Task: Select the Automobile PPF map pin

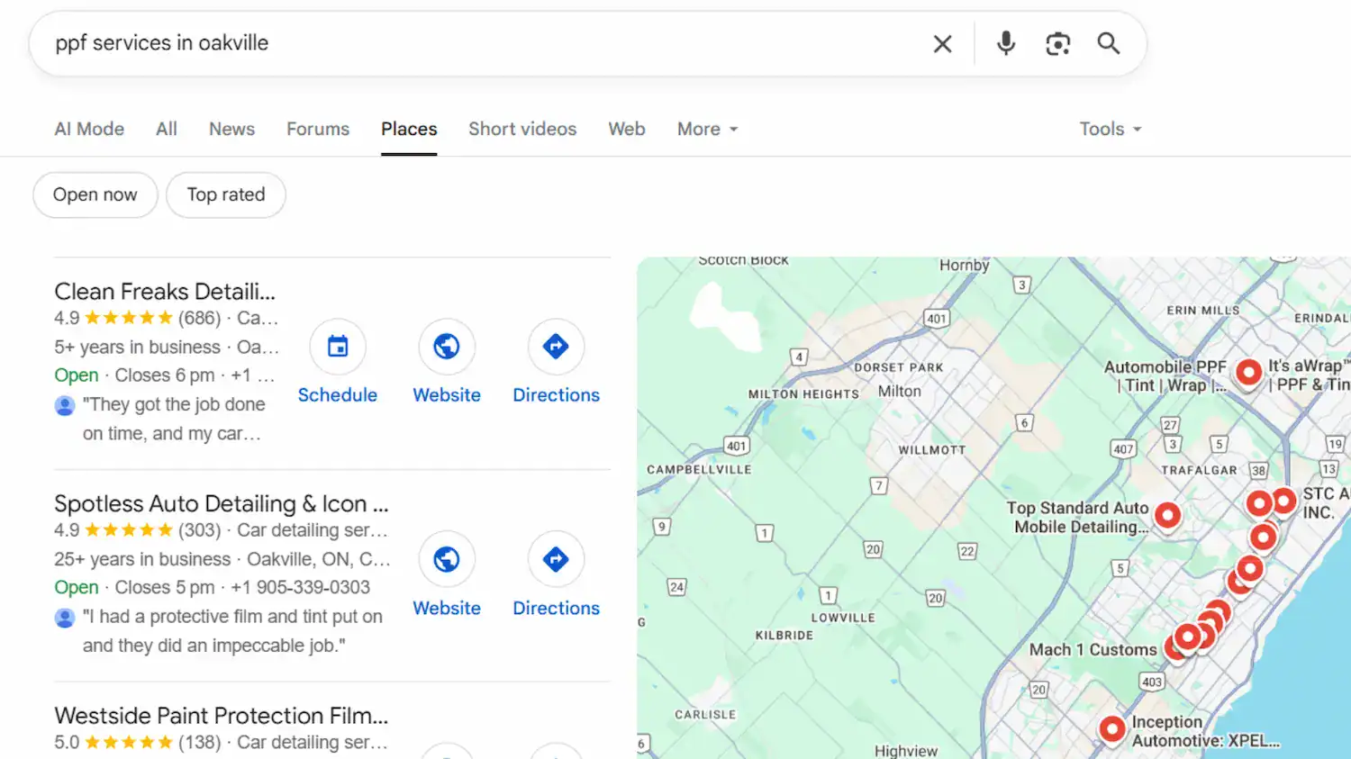Action: pyautogui.click(x=1248, y=372)
